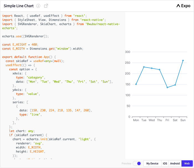The image size is (194, 168).
Task: Click the Sat data point on chart
Action: 175,85
